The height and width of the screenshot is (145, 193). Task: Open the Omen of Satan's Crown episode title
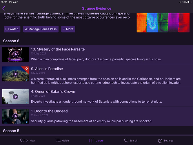[x=53, y=92]
